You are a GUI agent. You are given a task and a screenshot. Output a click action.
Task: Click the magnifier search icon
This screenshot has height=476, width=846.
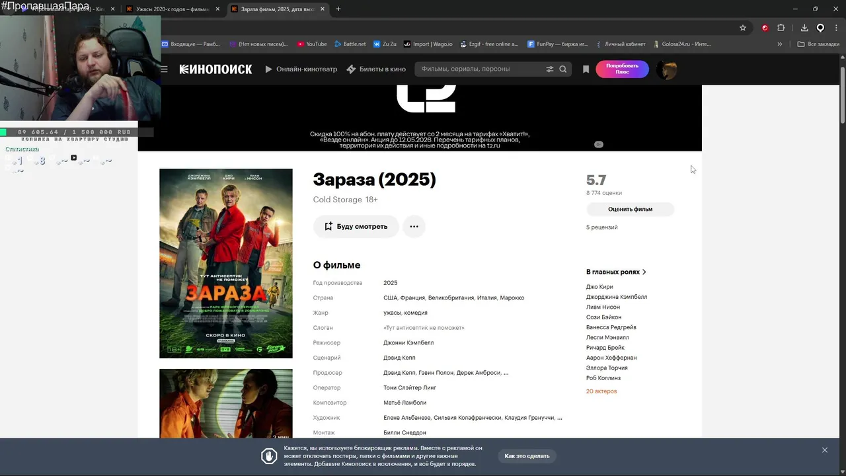pyautogui.click(x=563, y=69)
